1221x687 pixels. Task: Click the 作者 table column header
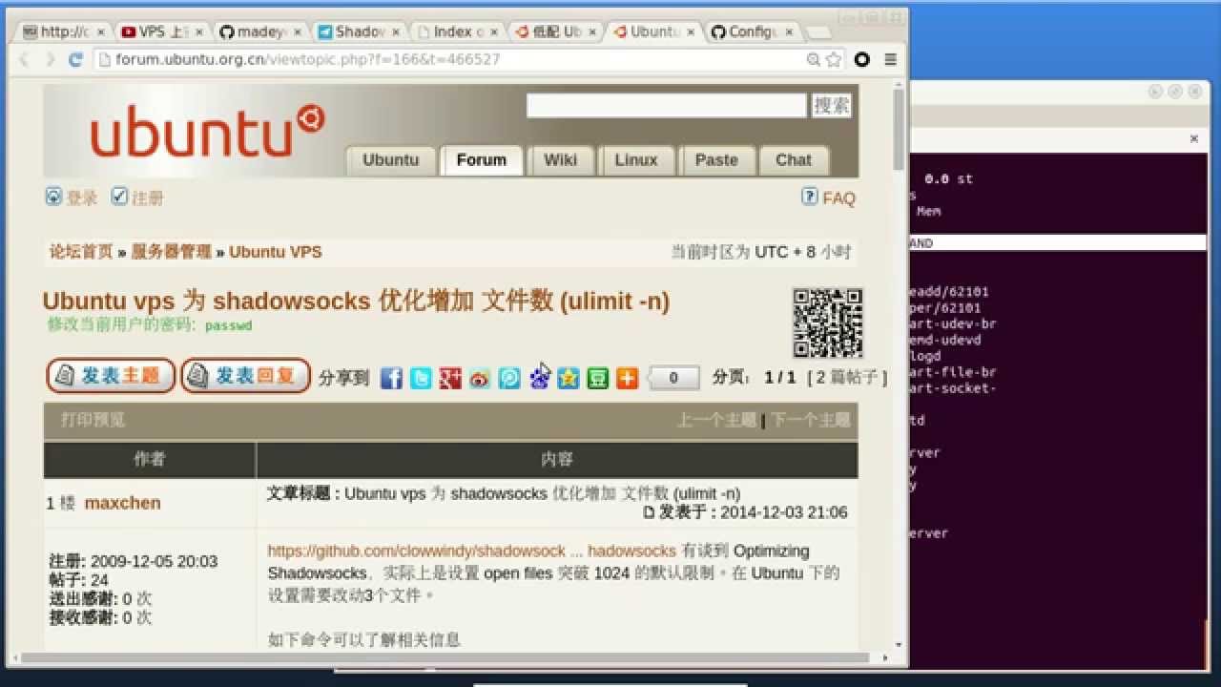tap(150, 459)
